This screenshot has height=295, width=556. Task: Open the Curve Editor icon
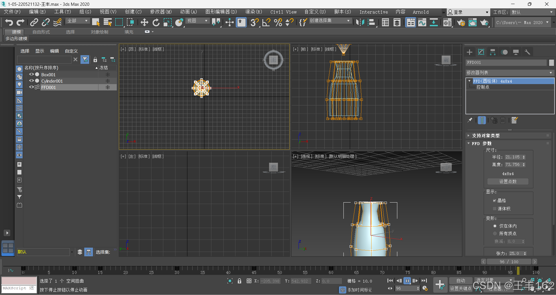(x=422, y=22)
